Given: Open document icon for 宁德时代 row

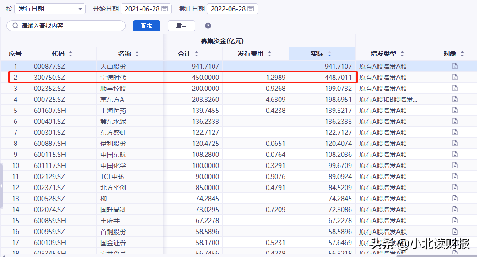Looking at the screenshot, I should (x=455, y=77).
